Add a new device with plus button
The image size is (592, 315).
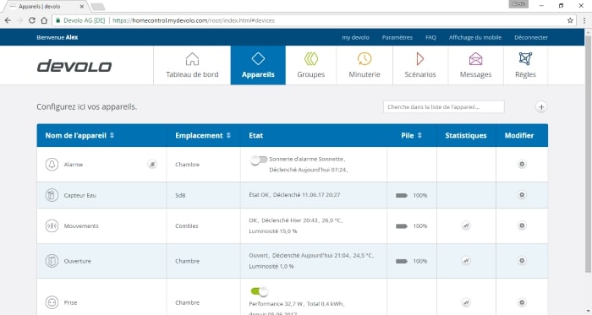(541, 107)
